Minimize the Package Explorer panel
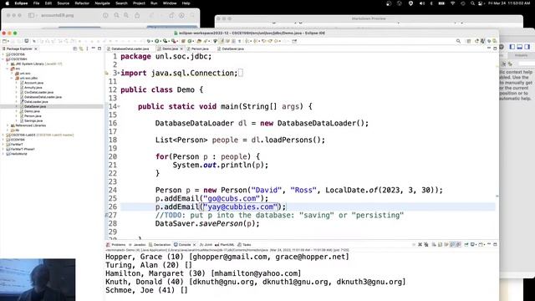 [x=94, y=48]
